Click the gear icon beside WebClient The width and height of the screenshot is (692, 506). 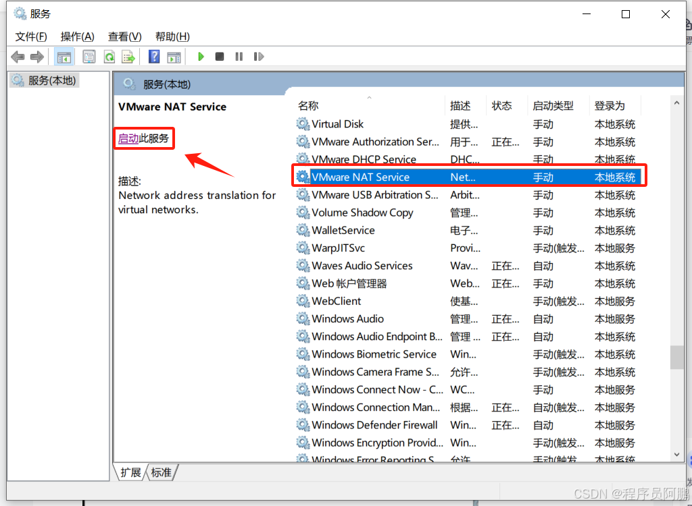coord(303,301)
